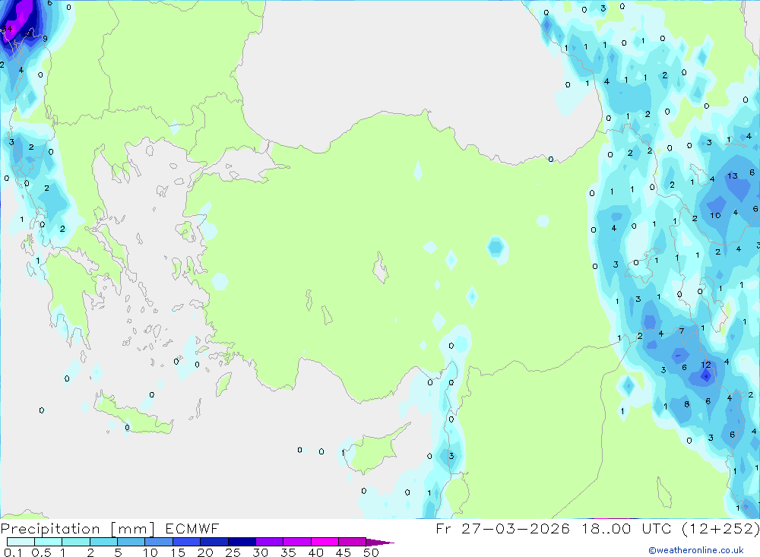The height and width of the screenshot is (557, 760).
Task: Click the island of Crete on map
Action: coord(133,417)
